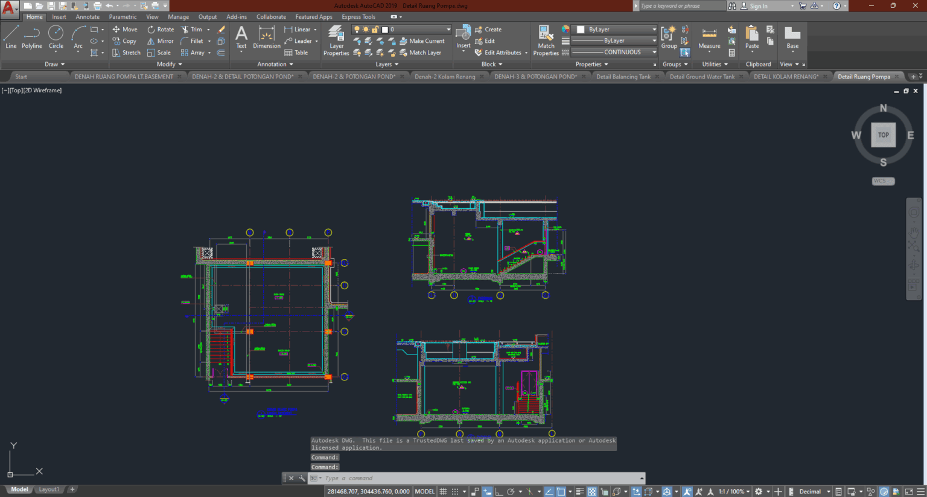
Task: Select the Circle tool
Action: tap(56, 37)
